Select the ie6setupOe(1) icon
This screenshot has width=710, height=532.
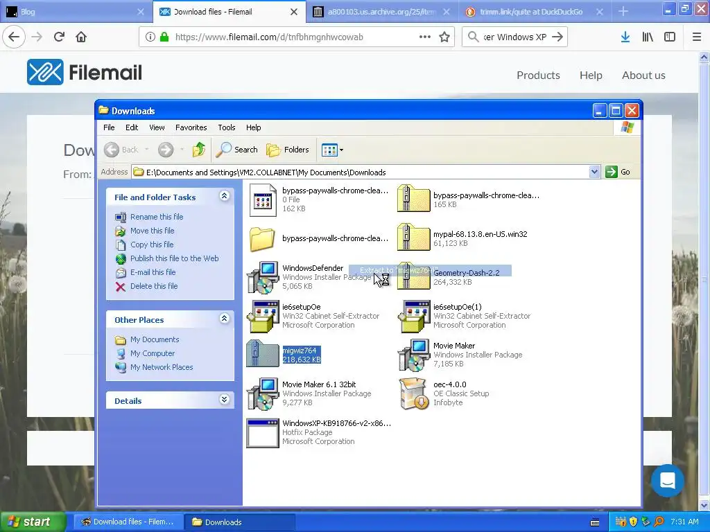click(x=413, y=316)
